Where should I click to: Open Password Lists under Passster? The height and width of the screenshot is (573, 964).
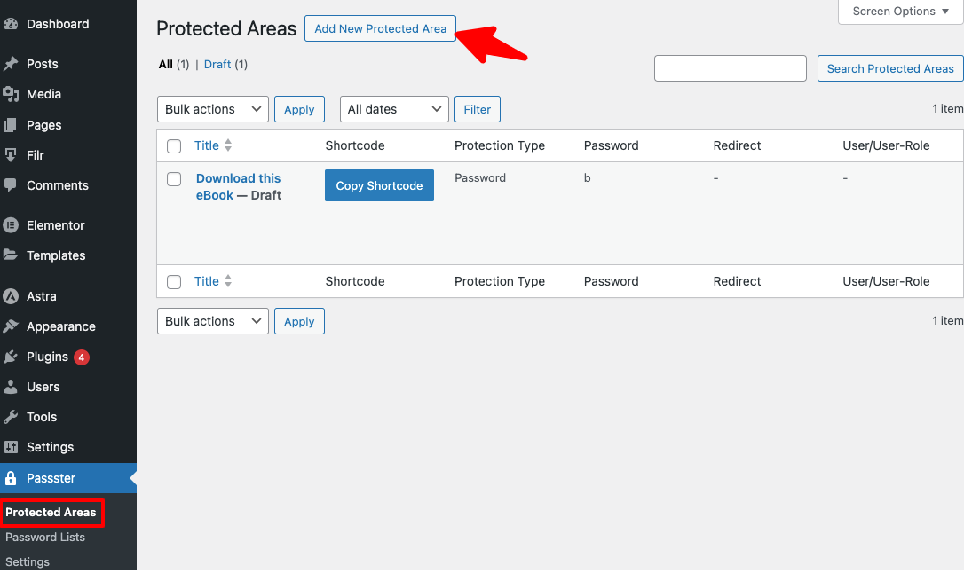pos(44,537)
